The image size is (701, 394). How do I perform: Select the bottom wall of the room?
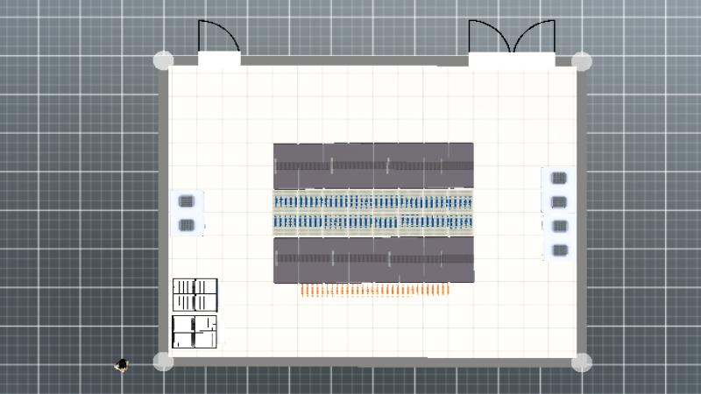(372, 361)
